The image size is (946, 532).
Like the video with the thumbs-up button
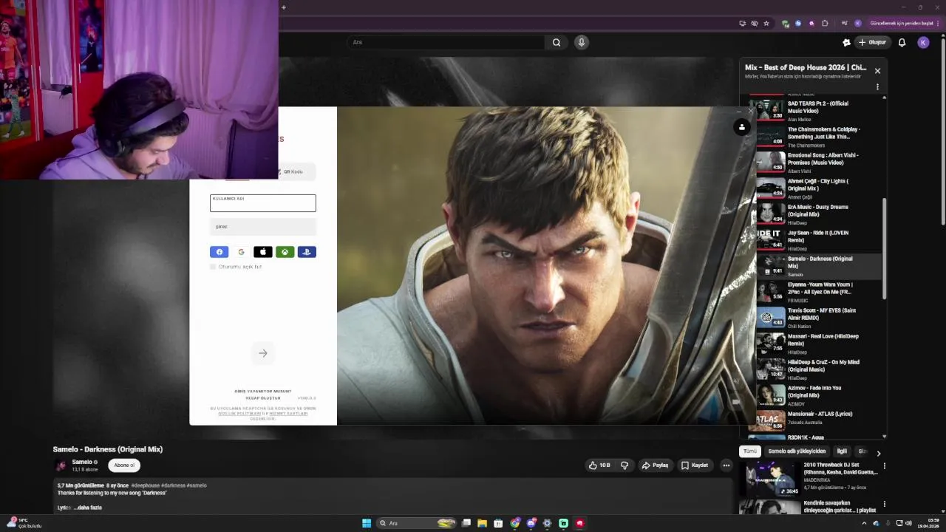pos(599,465)
